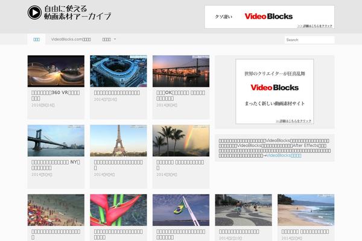Select the first active navigation tab
This screenshot has height=241, width=362.
pyautogui.click(x=36, y=39)
